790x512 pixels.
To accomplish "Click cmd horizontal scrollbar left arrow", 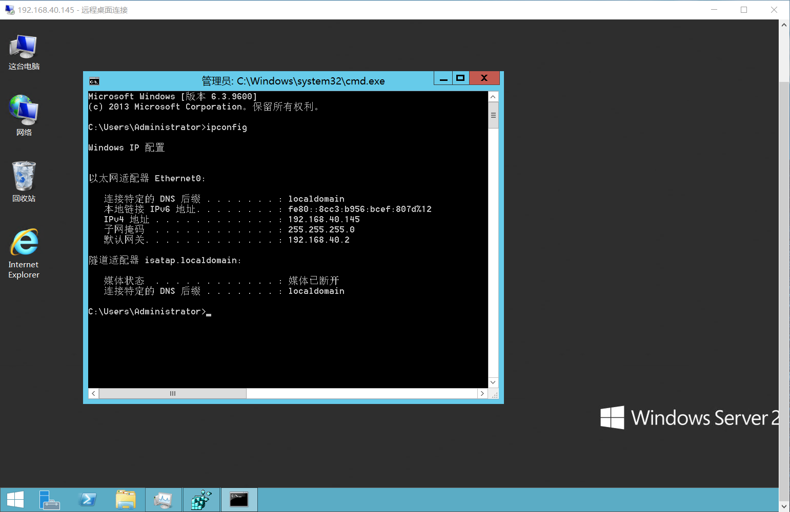I will pos(93,393).
